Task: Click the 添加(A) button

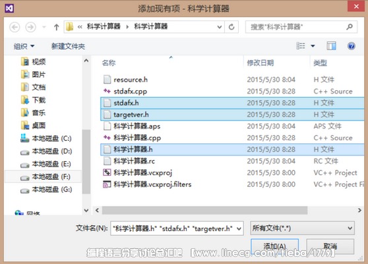Action: click(x=274, y=246)
